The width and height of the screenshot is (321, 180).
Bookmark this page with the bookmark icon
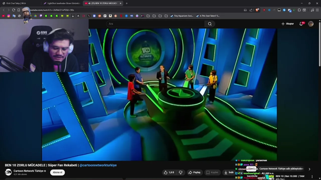coord(19,10)
